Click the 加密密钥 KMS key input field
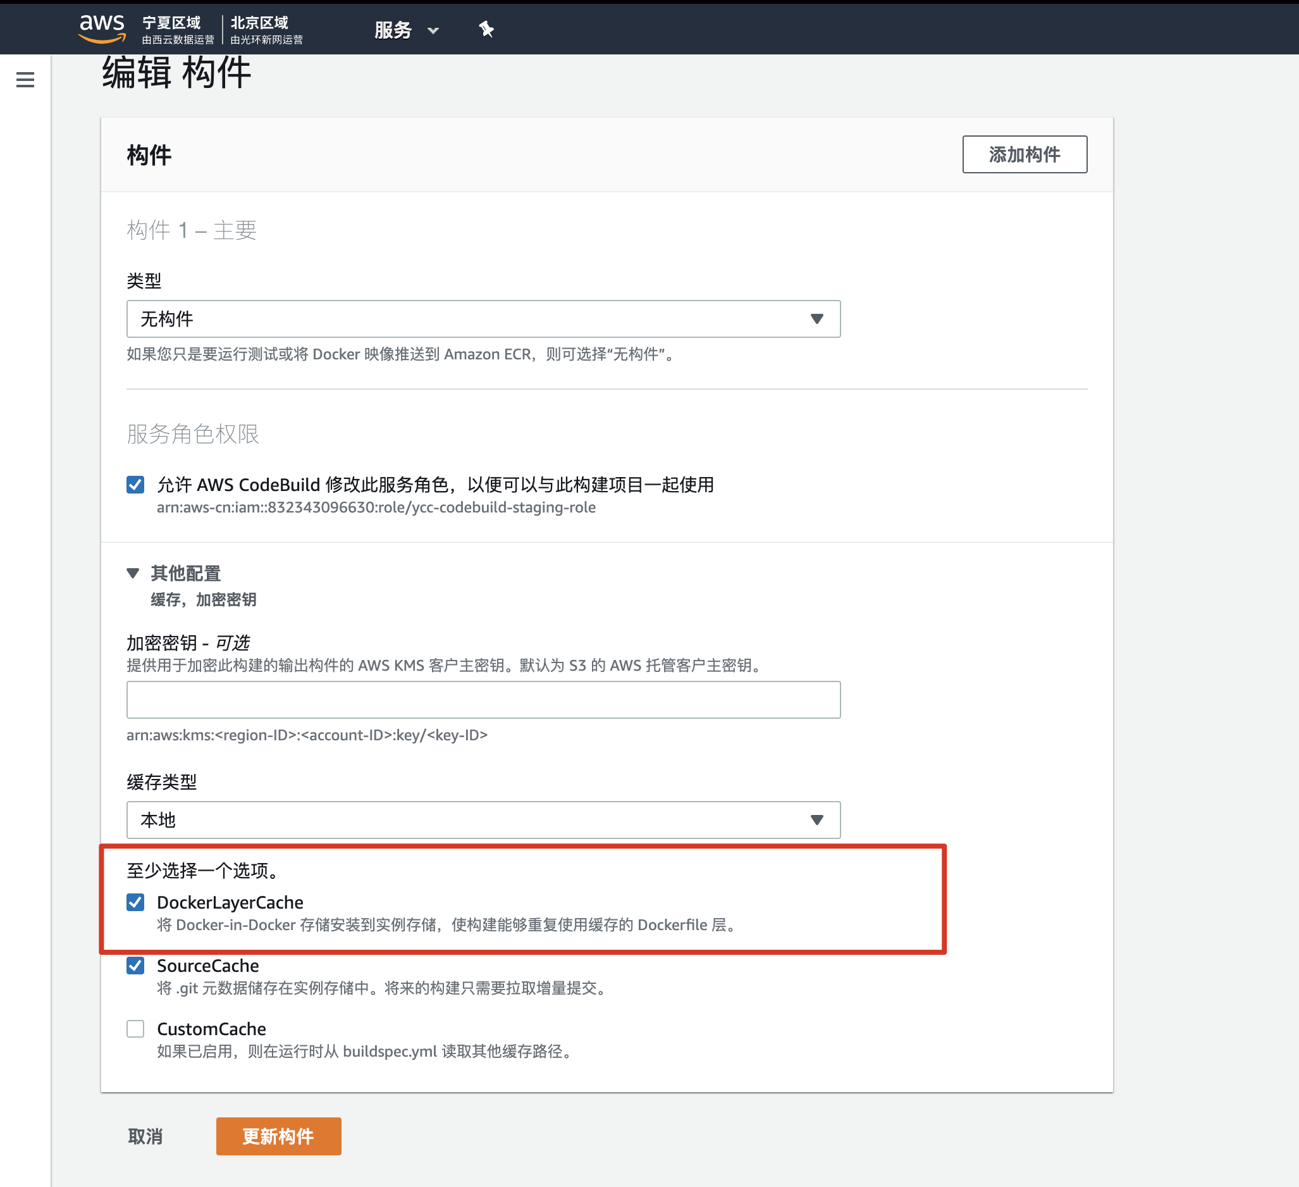 pyautogui.click(x=483, y=700)
